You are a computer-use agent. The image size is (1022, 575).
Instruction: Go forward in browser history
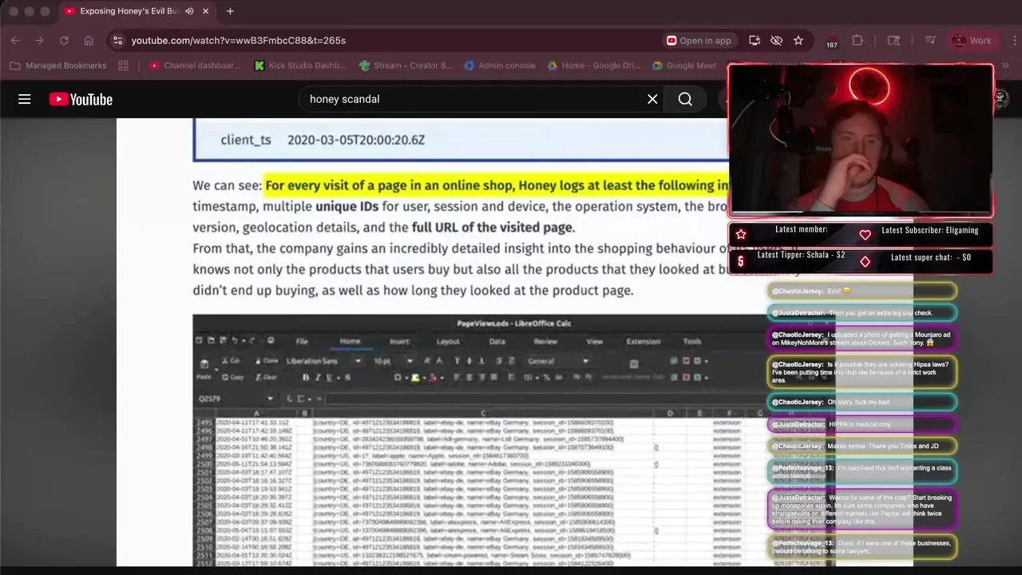click(x=39, y=40)
